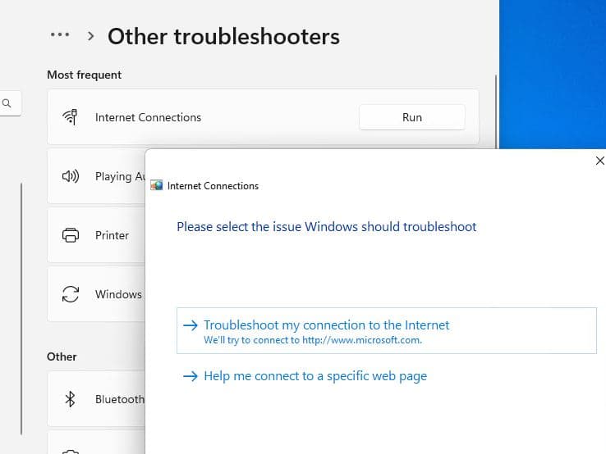The image size is (606, 454).
Task: Click arrow icon beside Troubleshoot my connection
Action: point(191,325)
